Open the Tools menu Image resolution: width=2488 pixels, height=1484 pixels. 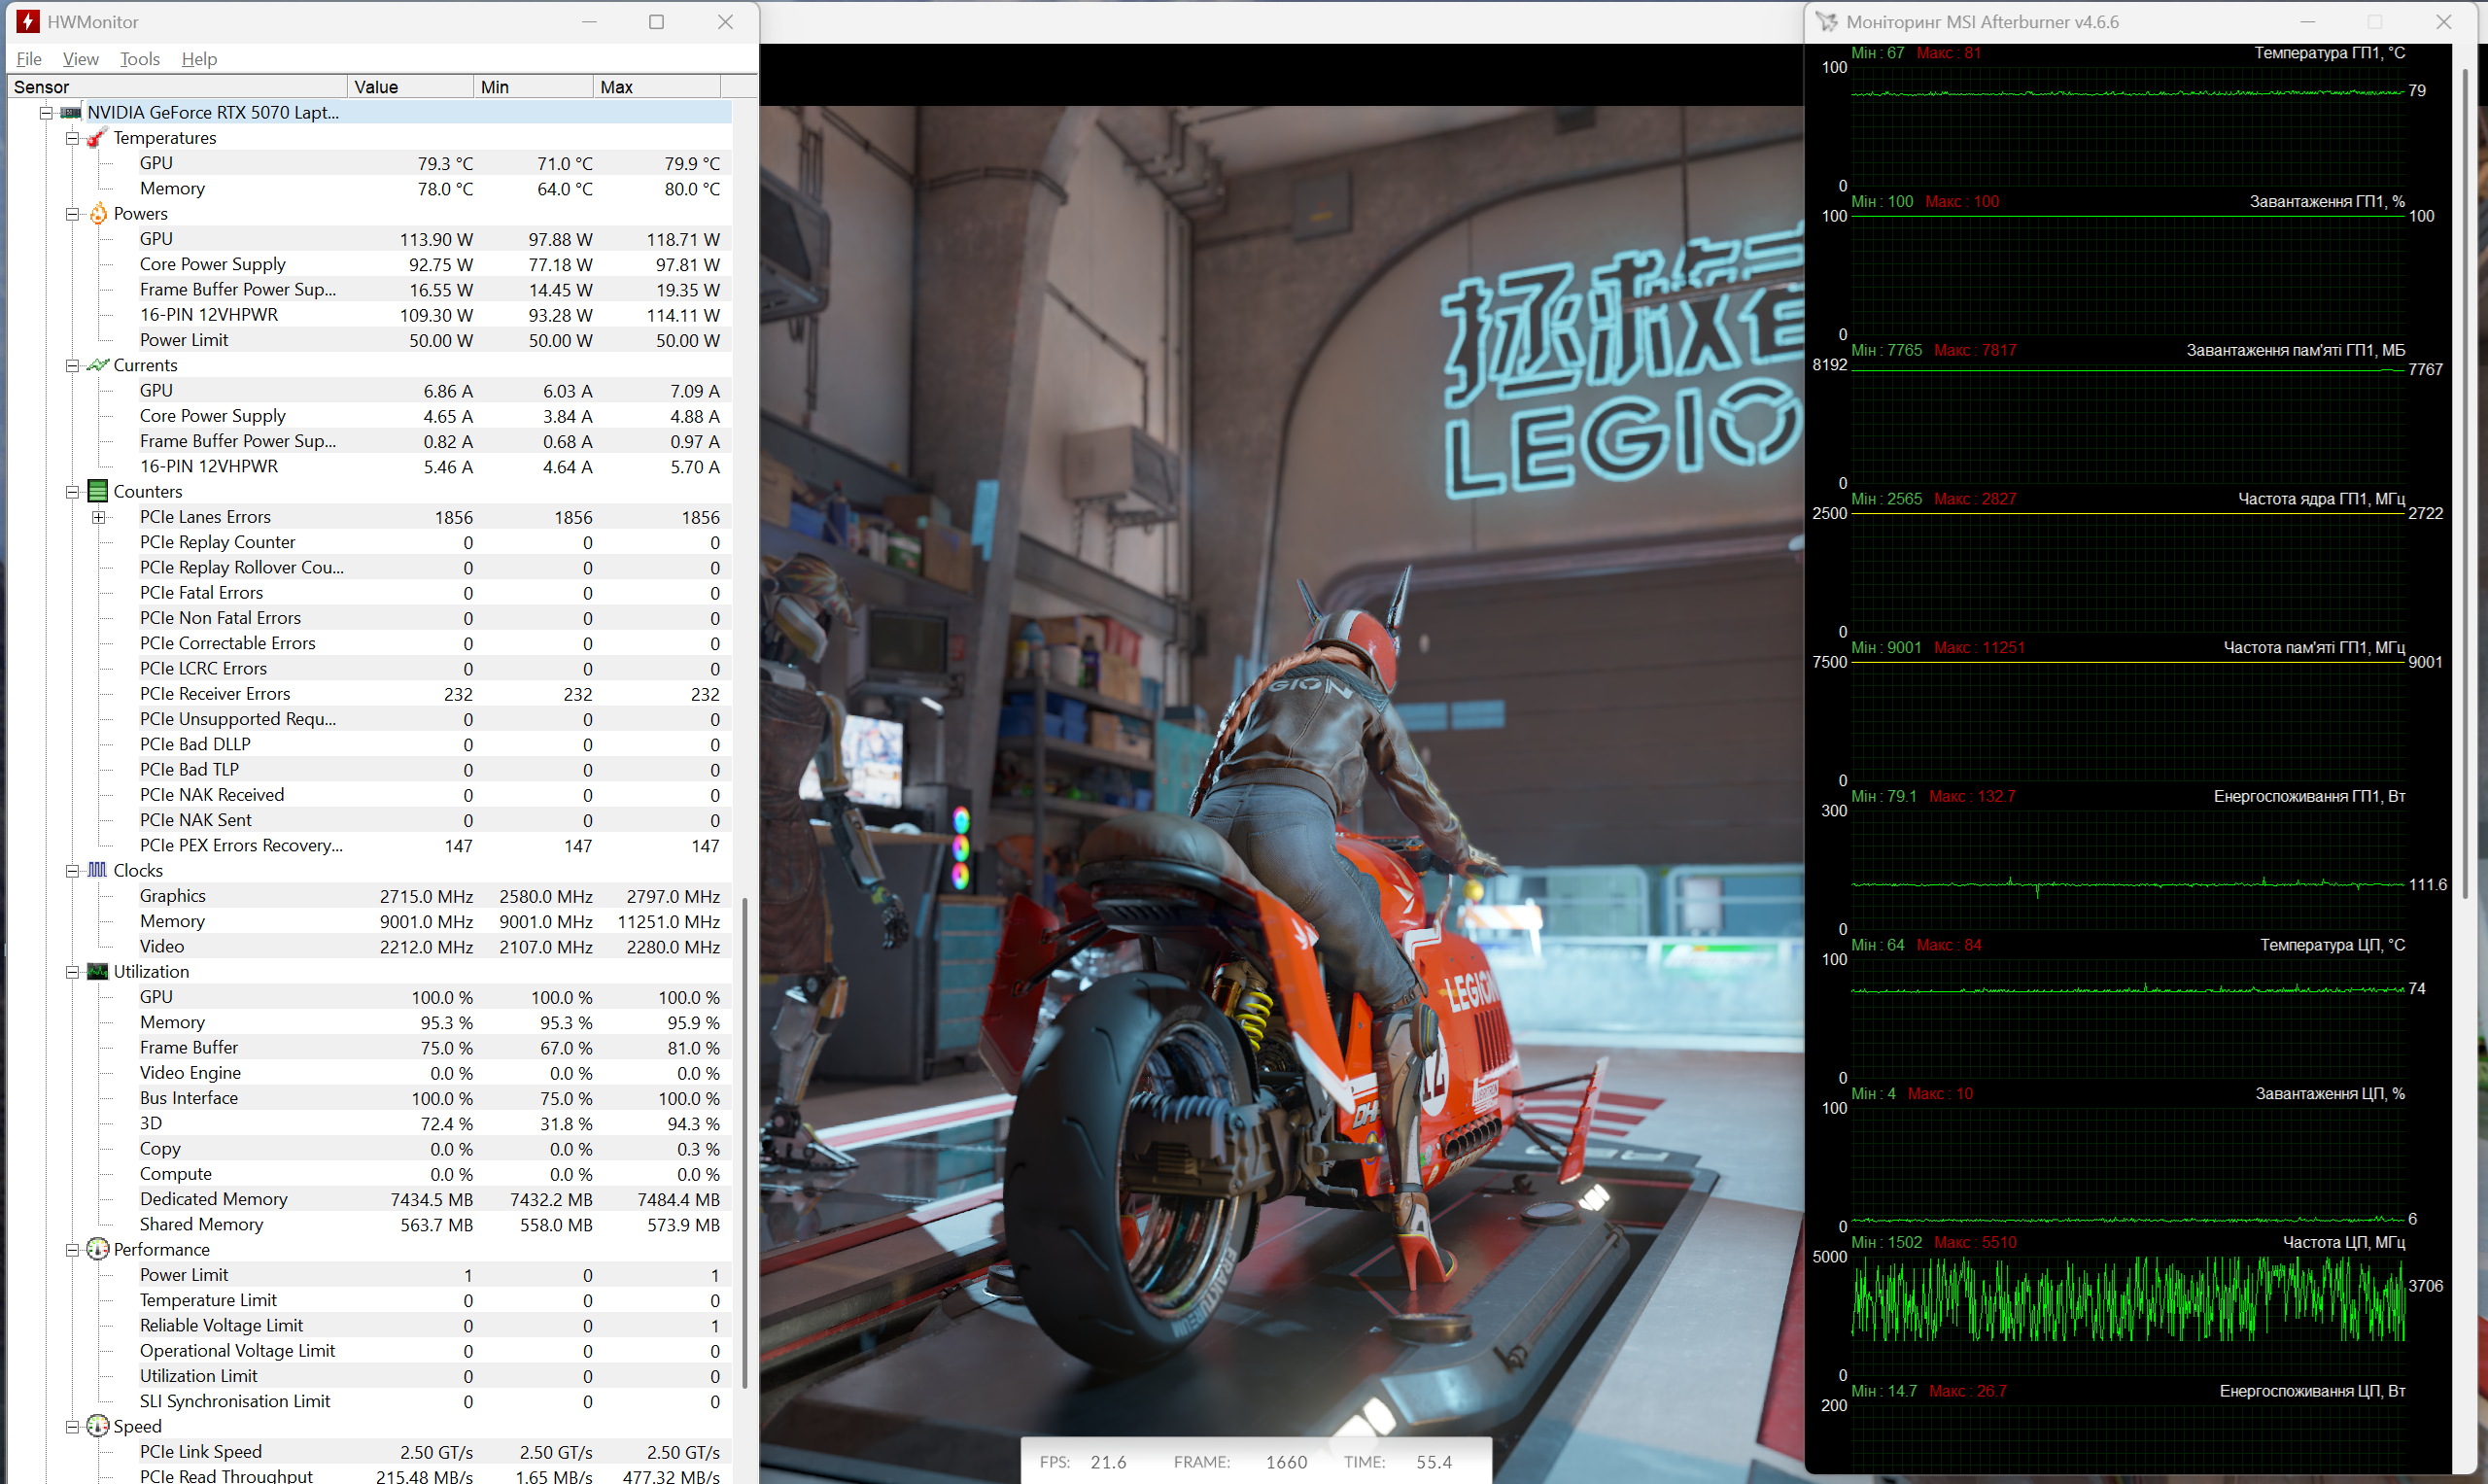pyautogui.click(x=139, y=59)
